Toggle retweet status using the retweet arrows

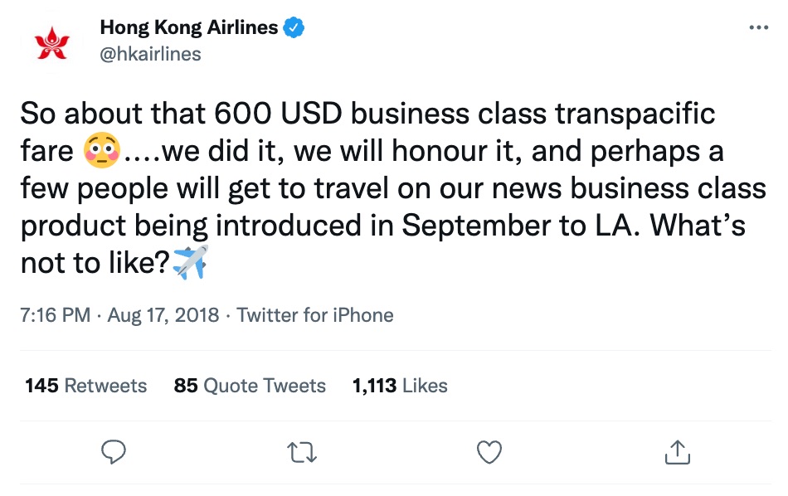pyautogui.click(x=302, y=452)
